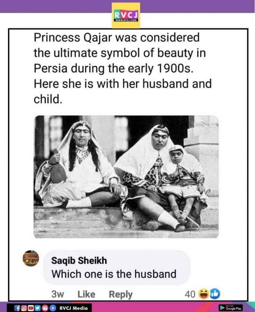Open the black-and-white family photo
This screenshot has width=255, height=312.
tap(126, 177)
